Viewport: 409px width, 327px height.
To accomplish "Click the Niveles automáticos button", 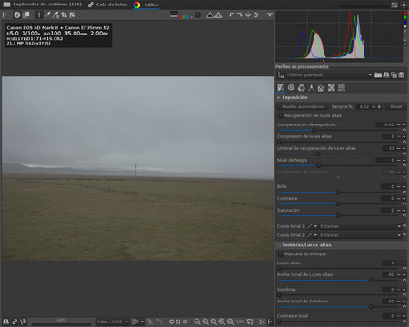I will click(x=303, y=106).
